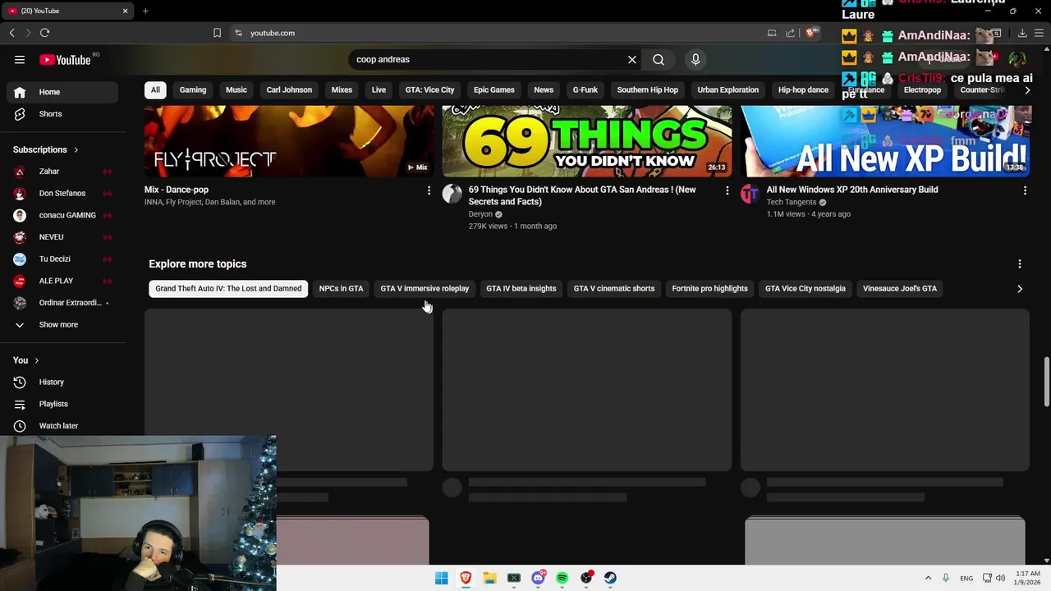Open Watch later in the sidebar
Image resolution: width=1051 pixels, height=591 pixels.
pyautogui.click(x=62, y=426)
